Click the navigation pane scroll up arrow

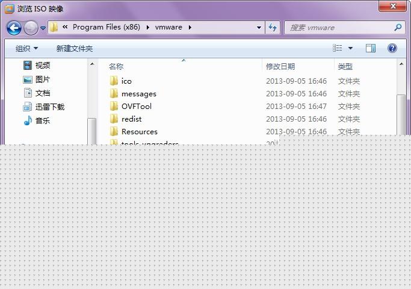(x=92, y=64)
